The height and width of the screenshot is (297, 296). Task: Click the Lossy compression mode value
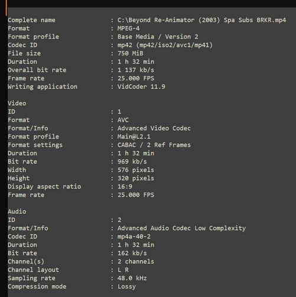[126, 286]
